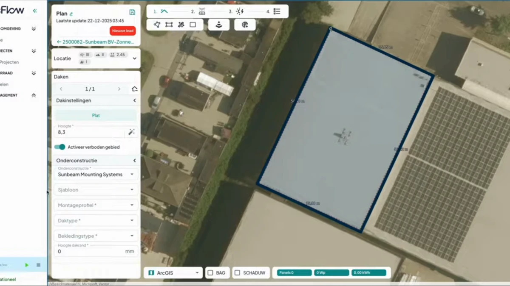This screenshot has height=286, width=510.
Task: Click the magic wand beside Hoogte
Action: [131, 132]
